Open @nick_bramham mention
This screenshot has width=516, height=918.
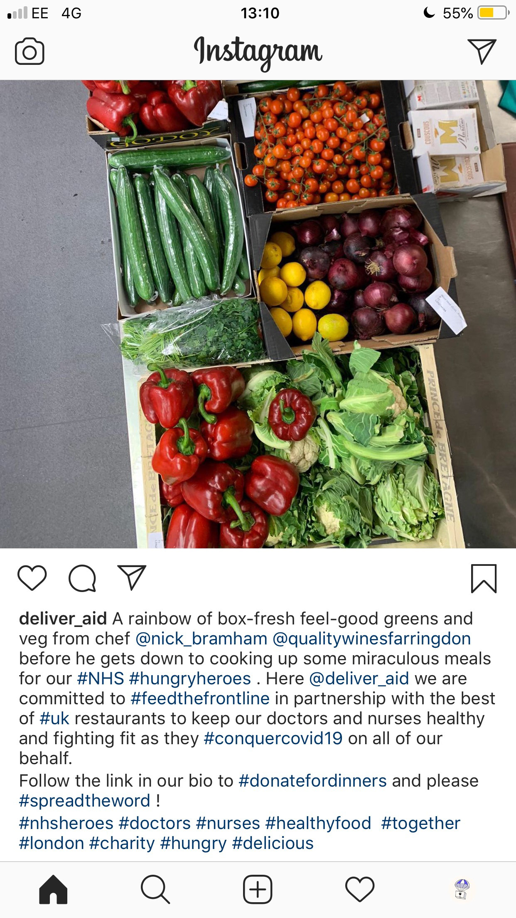[201, 639]
